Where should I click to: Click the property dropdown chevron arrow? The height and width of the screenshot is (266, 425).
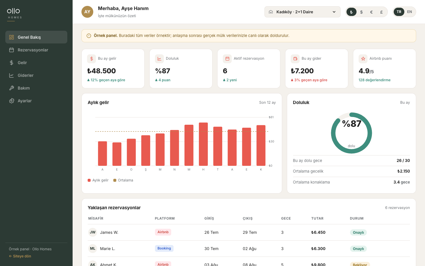tap(334, 12)
